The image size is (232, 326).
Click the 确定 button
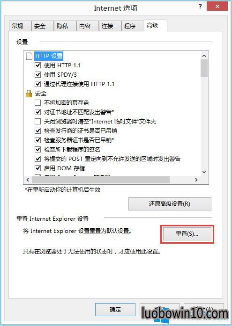pyautogui.click(x=115, y=310)
